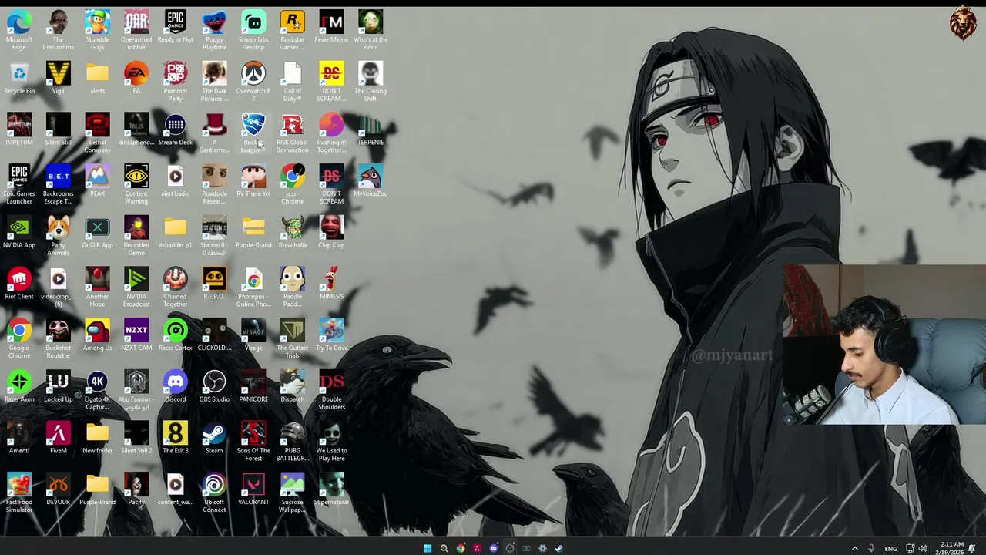
Task: Open Epic Games Launcher shortcut
Action: coord(19,185)
